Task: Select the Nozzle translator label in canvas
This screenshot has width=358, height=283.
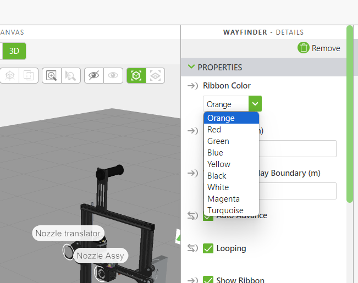Action: pyautogui.click(x=68, y=233)
